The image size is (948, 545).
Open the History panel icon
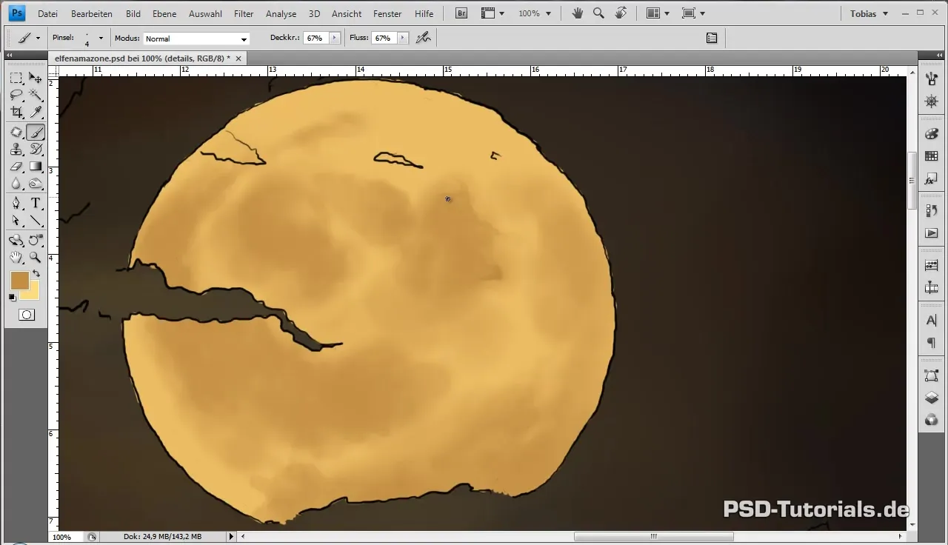point(932,211)
